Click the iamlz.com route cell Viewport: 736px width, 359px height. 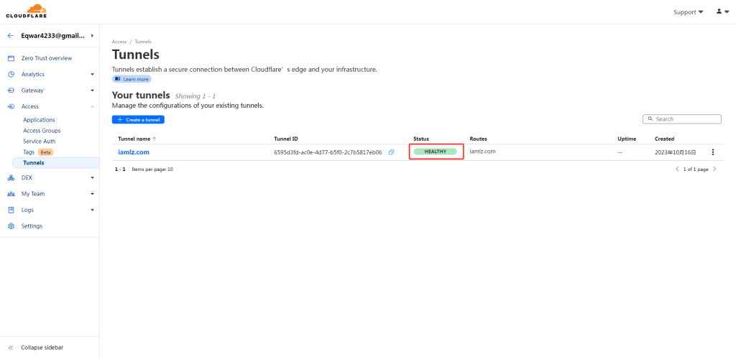tap(482, 151)
